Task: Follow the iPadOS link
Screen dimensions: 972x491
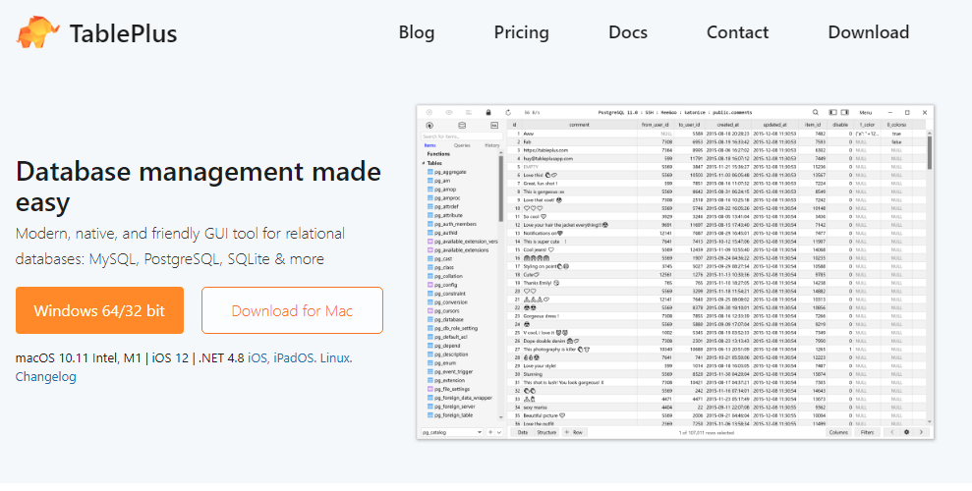Action: 293,357
